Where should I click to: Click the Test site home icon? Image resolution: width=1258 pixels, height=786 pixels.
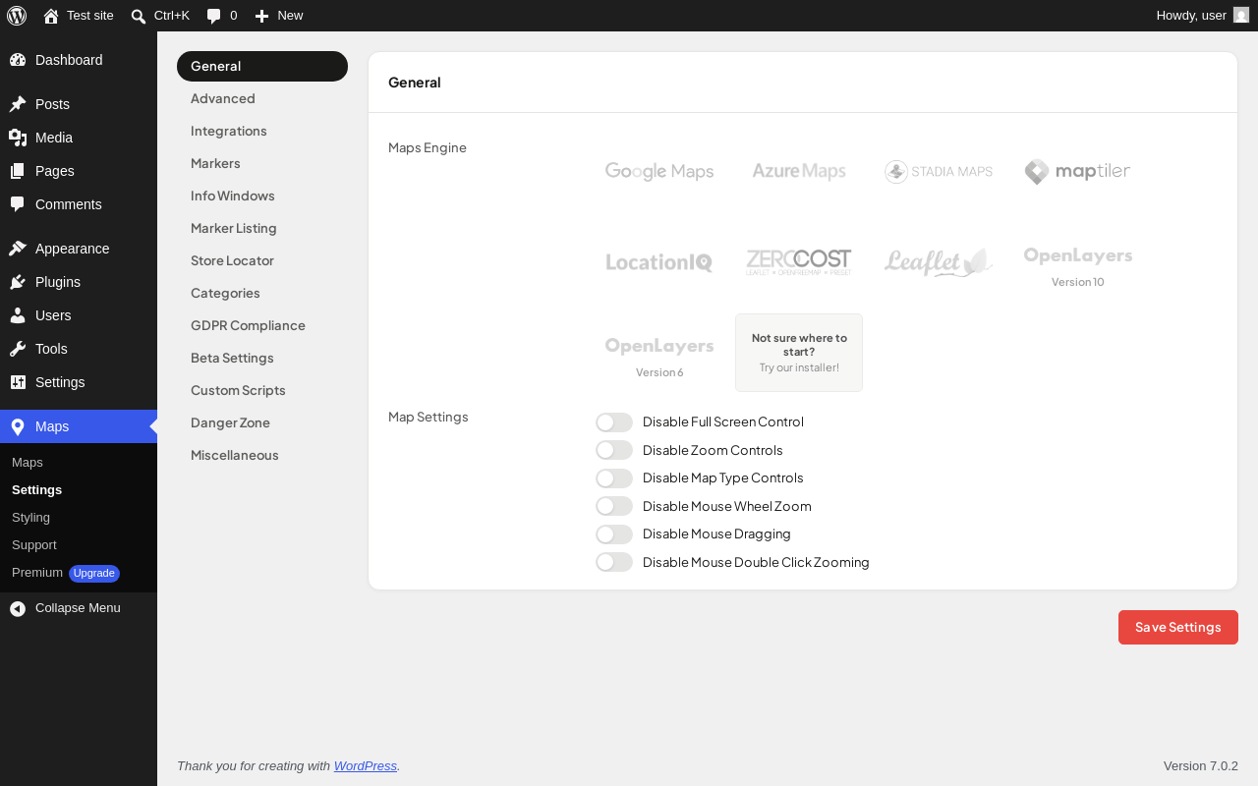click(x=51, y=16)
